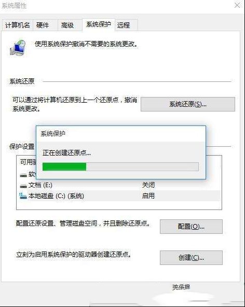Click the System Protection computer shield icon
245x307 pixels.
click(x=18, y=48)
